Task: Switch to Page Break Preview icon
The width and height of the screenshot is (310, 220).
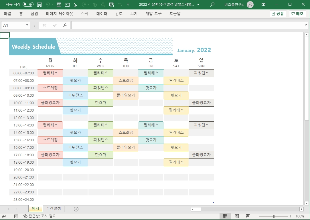Action: 248,216
